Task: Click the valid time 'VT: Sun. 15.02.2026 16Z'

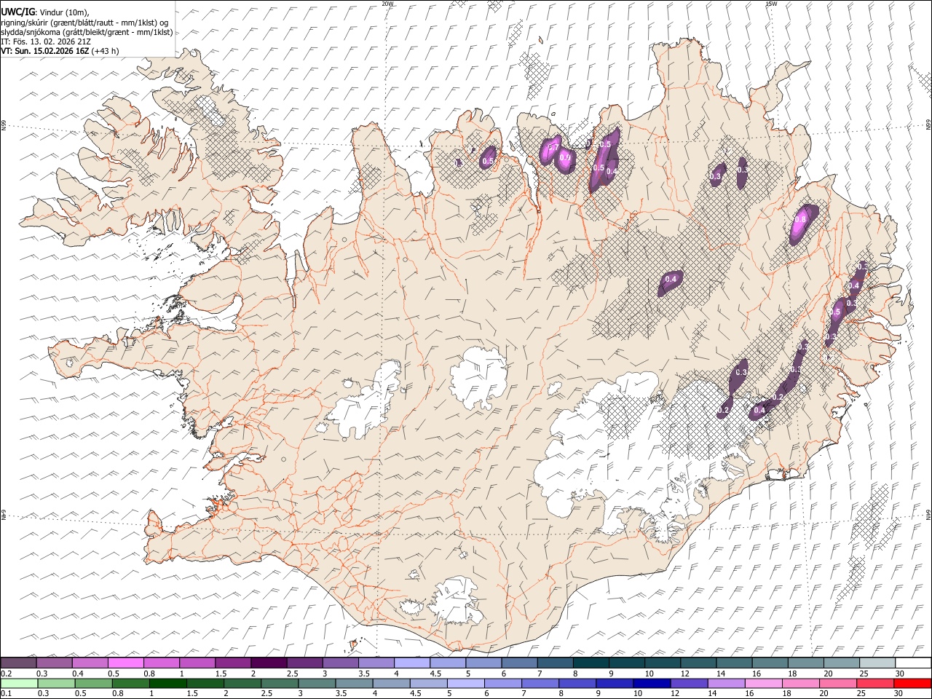Action: (45, 51)
